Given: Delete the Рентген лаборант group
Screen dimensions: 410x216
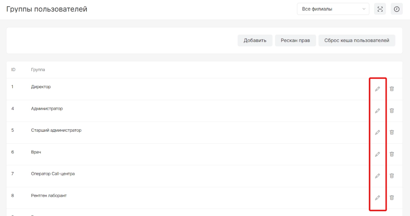Looking at the screenshot, I should (x=392, y=197).
